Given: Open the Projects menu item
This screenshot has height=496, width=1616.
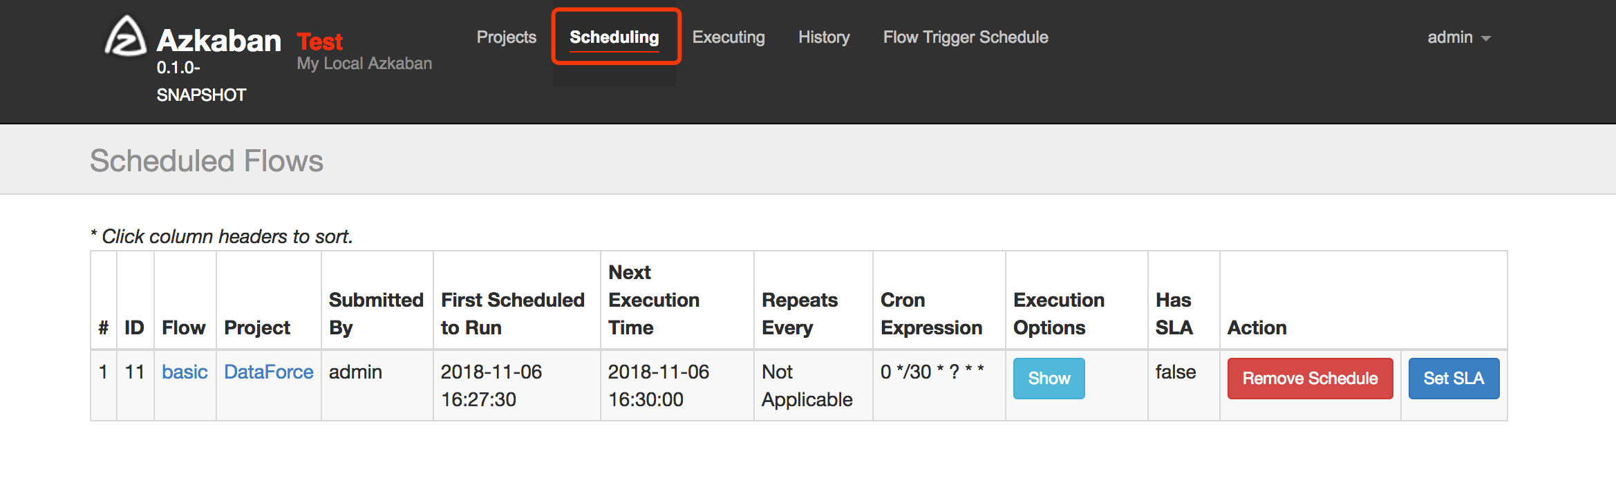Looking at the screenshot, I should [507, 37].
